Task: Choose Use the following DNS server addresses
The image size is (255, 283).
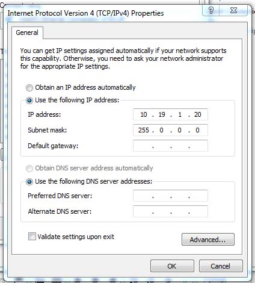Action: tap(29, 182)
